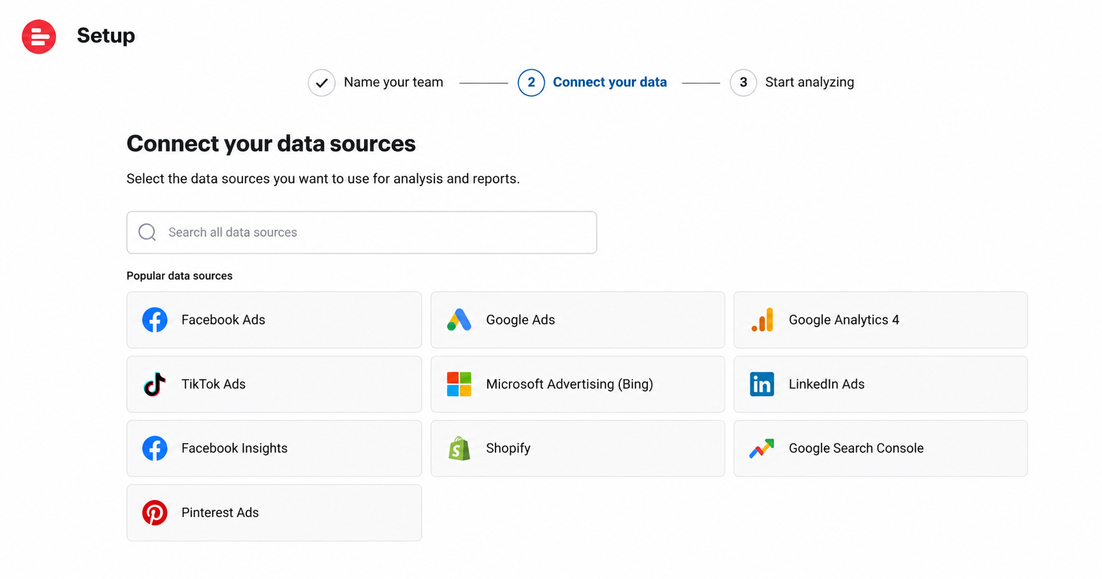
Task: Click the Popular data sources label
Action: (x=180, y=276)
